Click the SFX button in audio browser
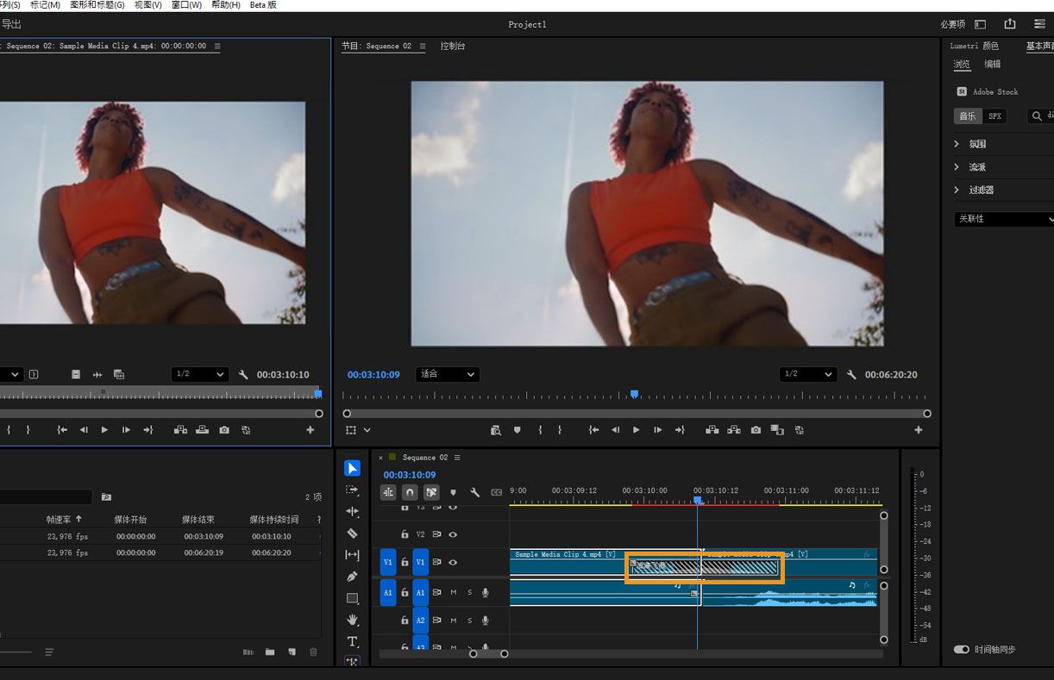The image size is (1054, 680). click(x=994, y=115)
